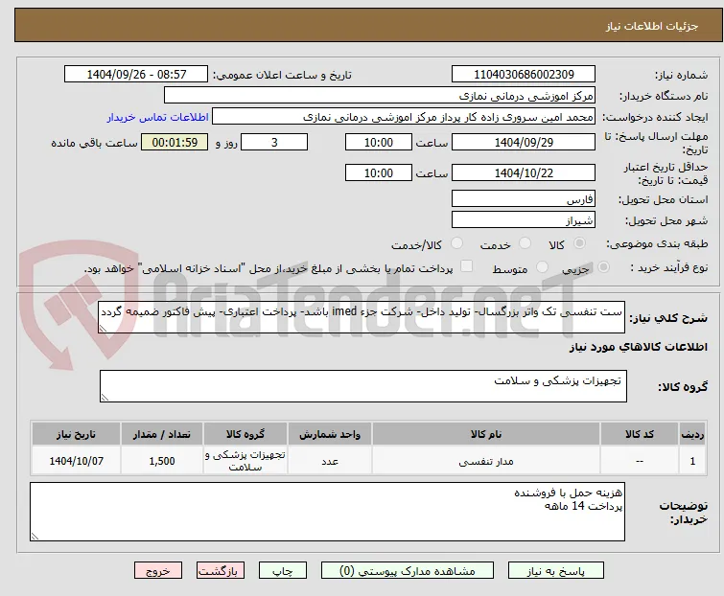Click the delivery city field شیراز

[524, 220]
